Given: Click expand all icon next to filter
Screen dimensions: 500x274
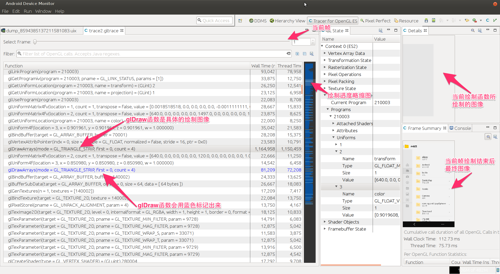Looking at the screenshot, I should 297,54.
